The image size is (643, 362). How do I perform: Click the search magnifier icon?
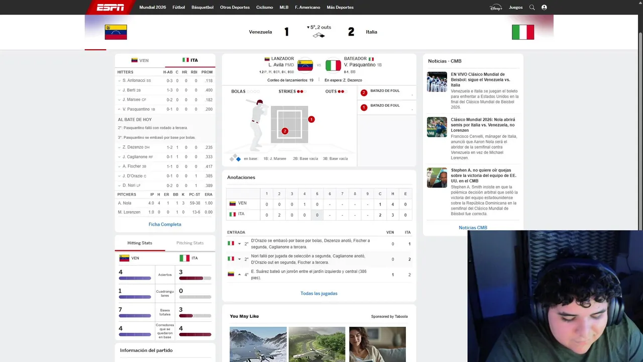(x=532, y=8)
